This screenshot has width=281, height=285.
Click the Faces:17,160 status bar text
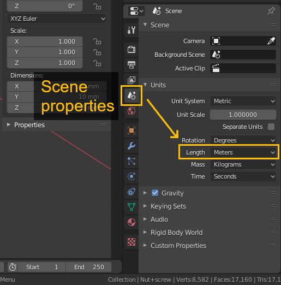pos(233,280)
